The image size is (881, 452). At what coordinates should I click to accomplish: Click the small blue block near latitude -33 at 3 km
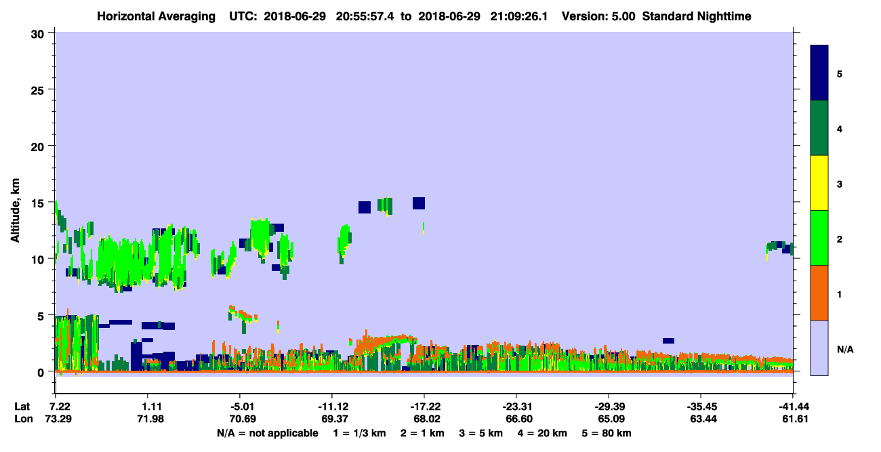668,341
